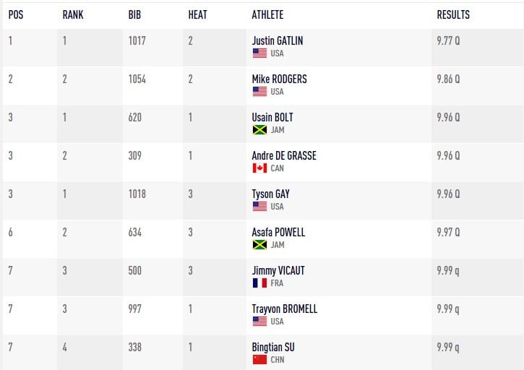Viewport: 524px width, 370px height.
Task: Click the BIB column header
Action: pyautogui.click(x=134, y=14)
